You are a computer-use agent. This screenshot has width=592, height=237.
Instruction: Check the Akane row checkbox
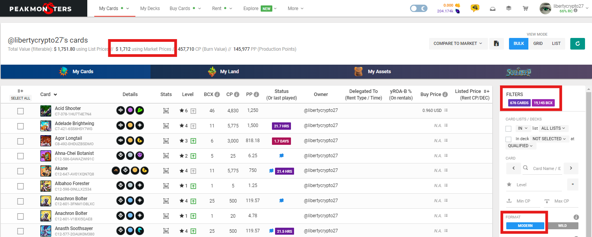[x=21, y=171]
